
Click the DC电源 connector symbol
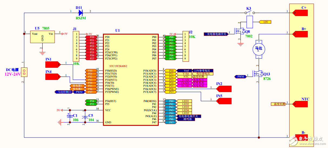pyautogui.click(x=24, y=72)
